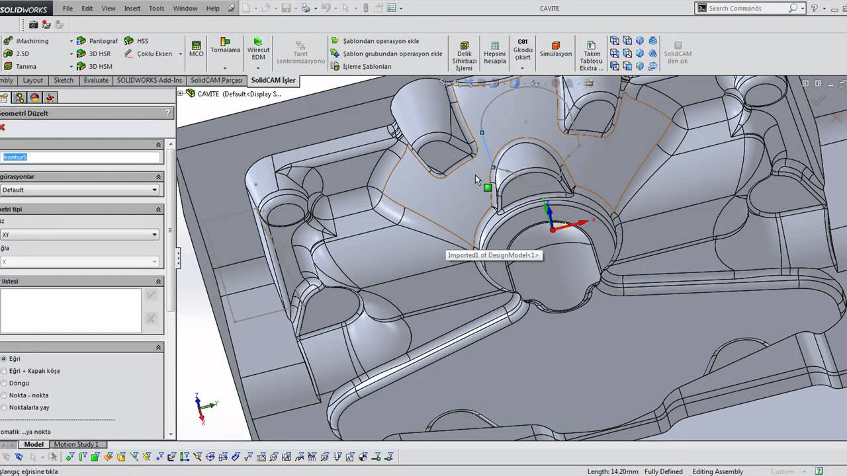Select the 3D HSM operation
The height and width of the screenshot is (476, 847).
point(94,66)
